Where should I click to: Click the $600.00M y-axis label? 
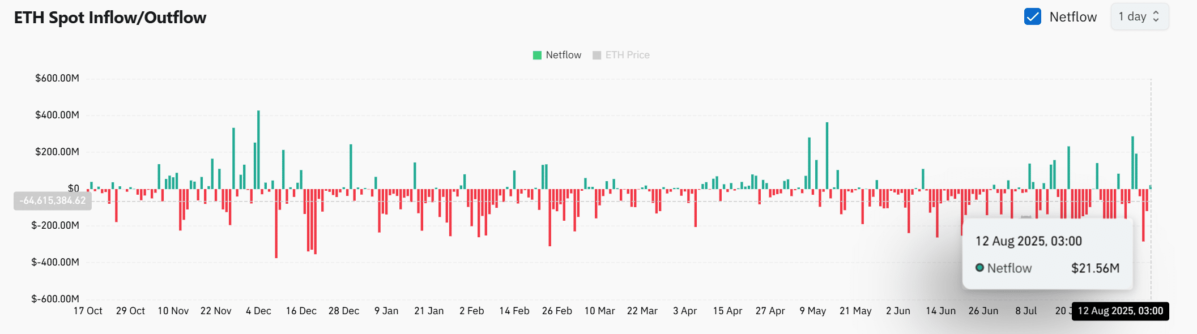(57, 78)
